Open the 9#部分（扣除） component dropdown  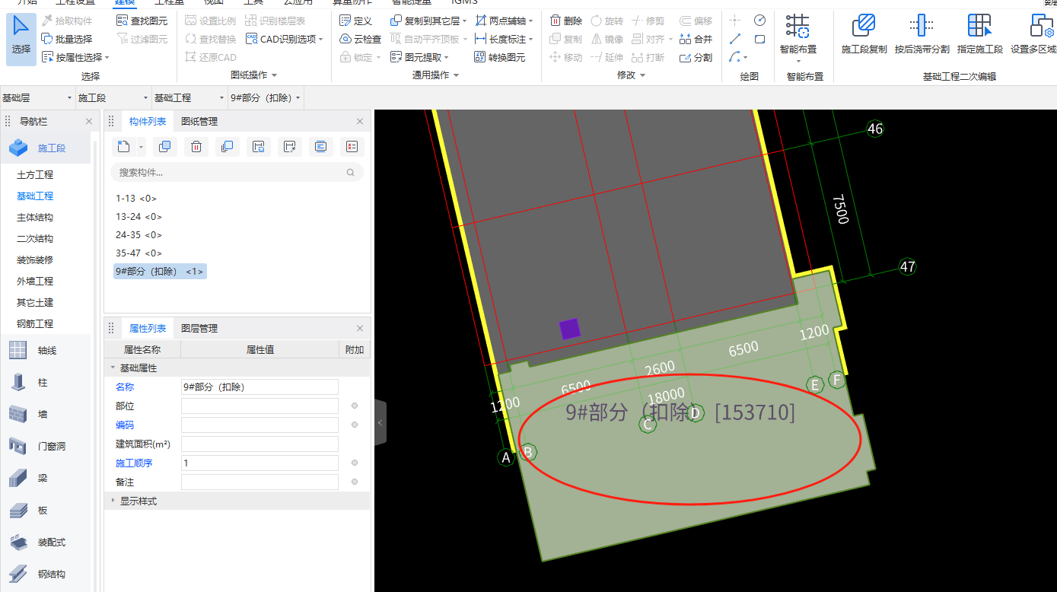266,98
